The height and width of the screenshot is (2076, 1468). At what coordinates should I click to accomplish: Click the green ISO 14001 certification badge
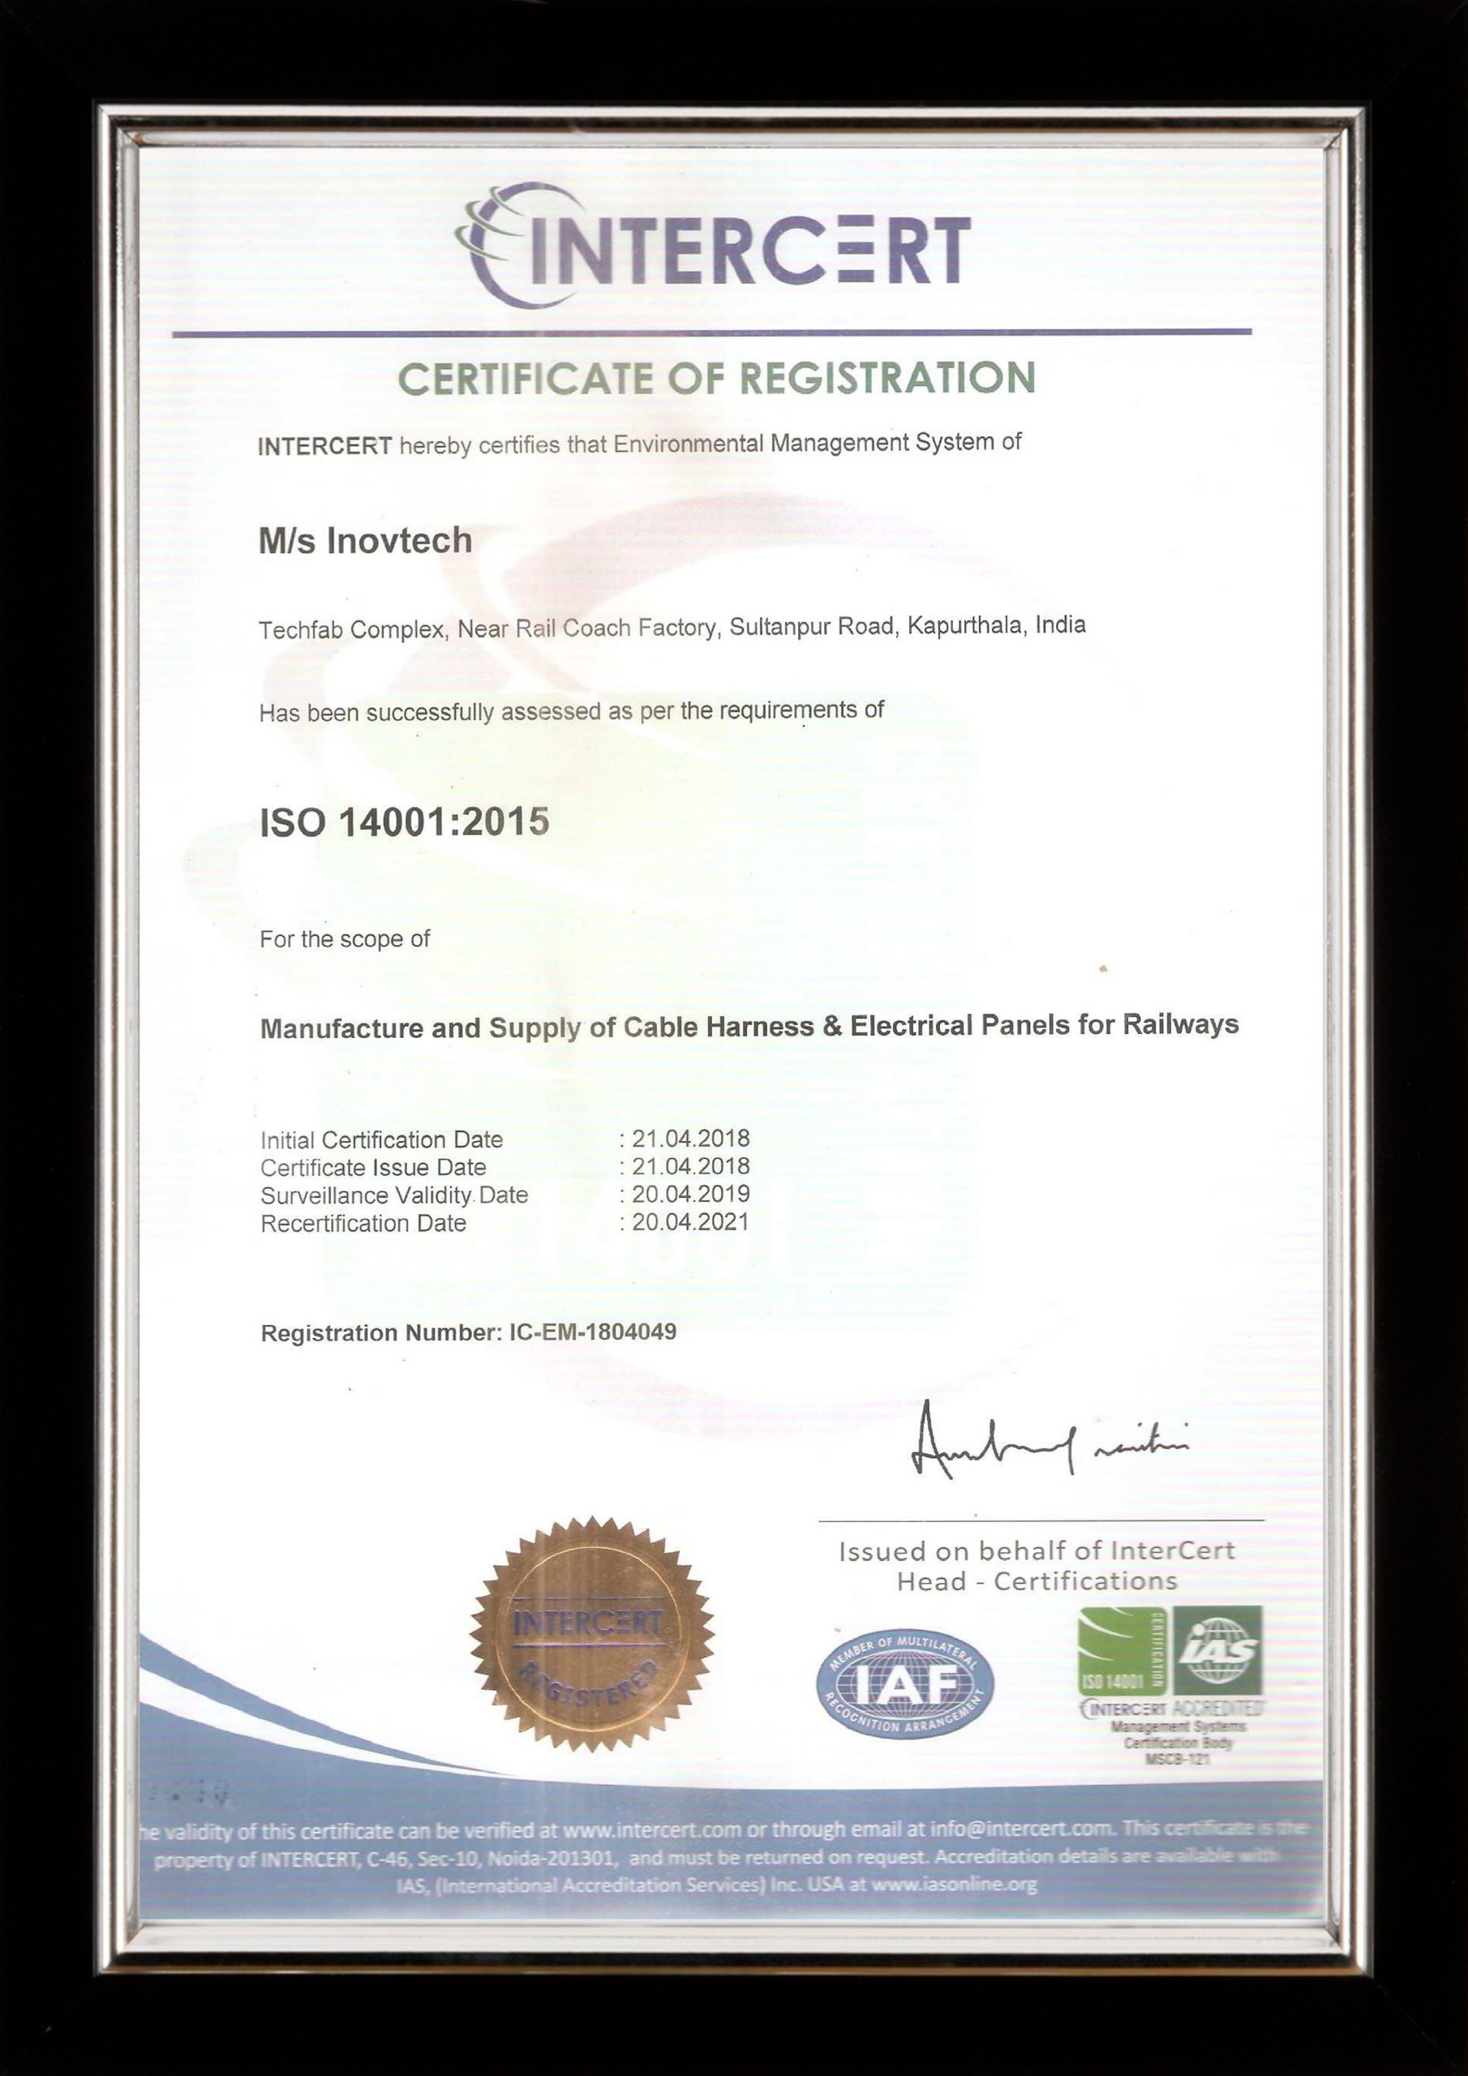pos(1120,1653)
